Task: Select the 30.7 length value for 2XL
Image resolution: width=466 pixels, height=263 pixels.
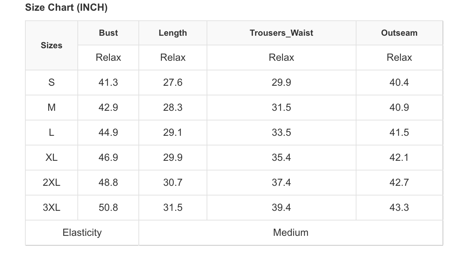Action: tap(173, 183)
